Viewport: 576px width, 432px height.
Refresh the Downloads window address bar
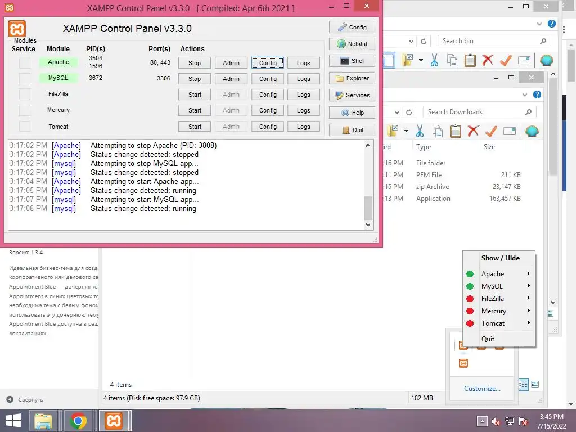click(x=409, y=112)
